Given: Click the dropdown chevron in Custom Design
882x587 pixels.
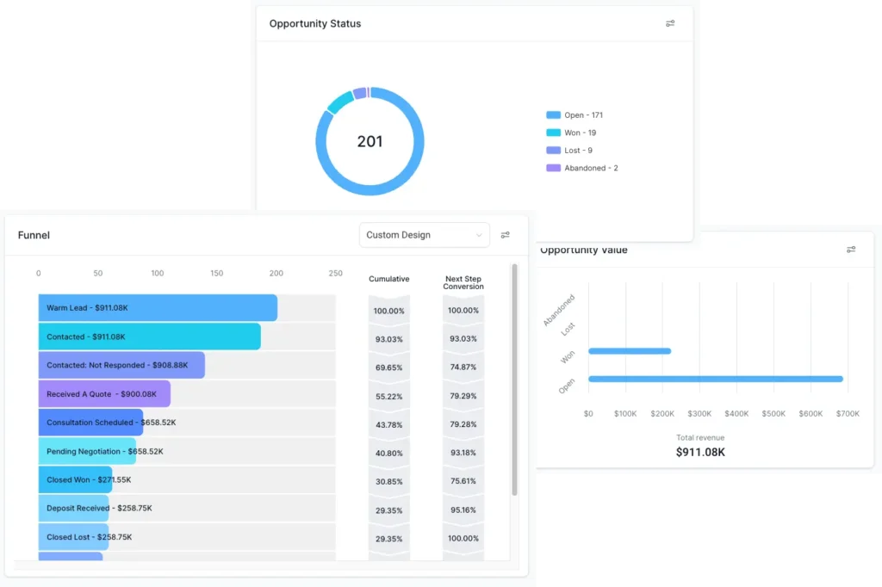Looking at the screenshot, I should [479, 235].
